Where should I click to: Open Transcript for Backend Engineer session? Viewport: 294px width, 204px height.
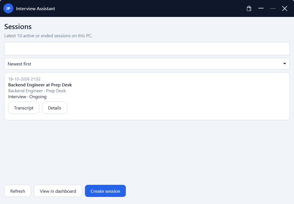click(x=24, y=108)
